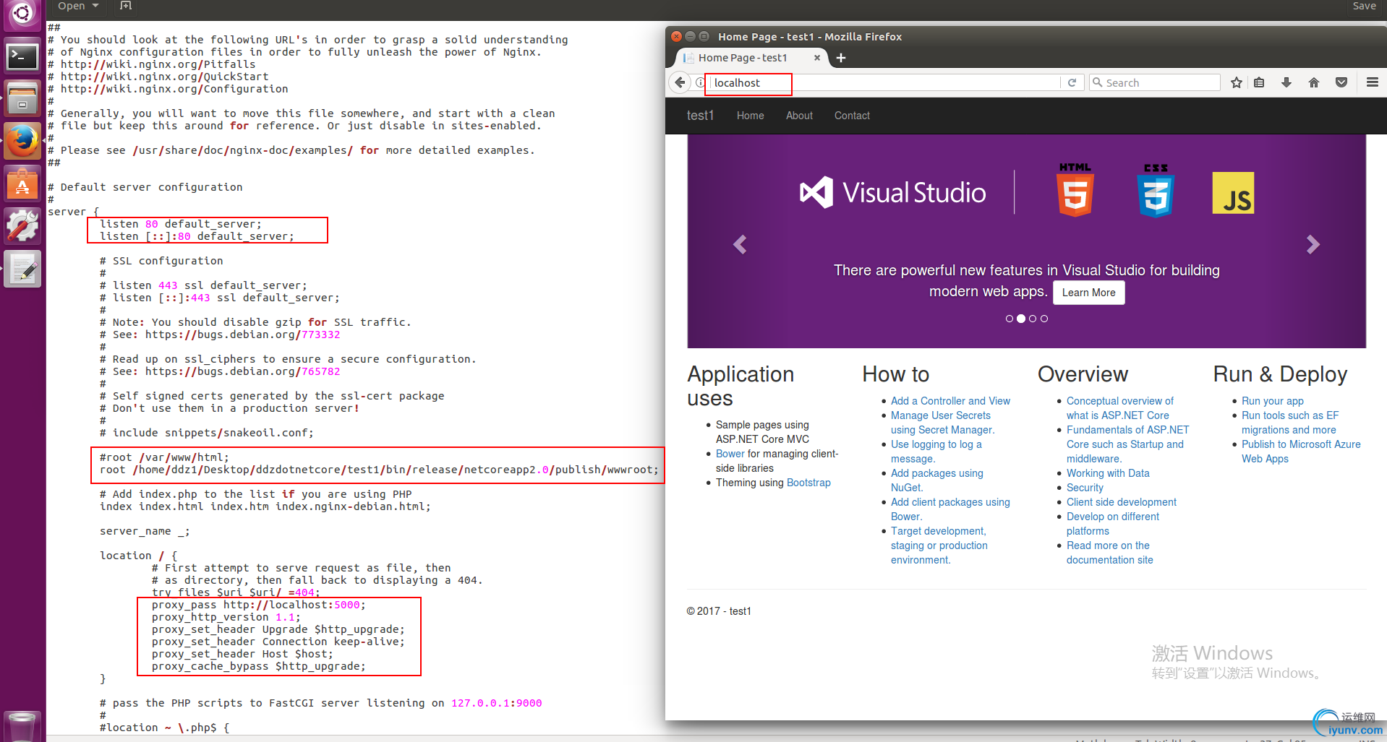Screen dimensions: 1387x742
Task: Bookmark this page with star icon
Action: coord(1237,82)
